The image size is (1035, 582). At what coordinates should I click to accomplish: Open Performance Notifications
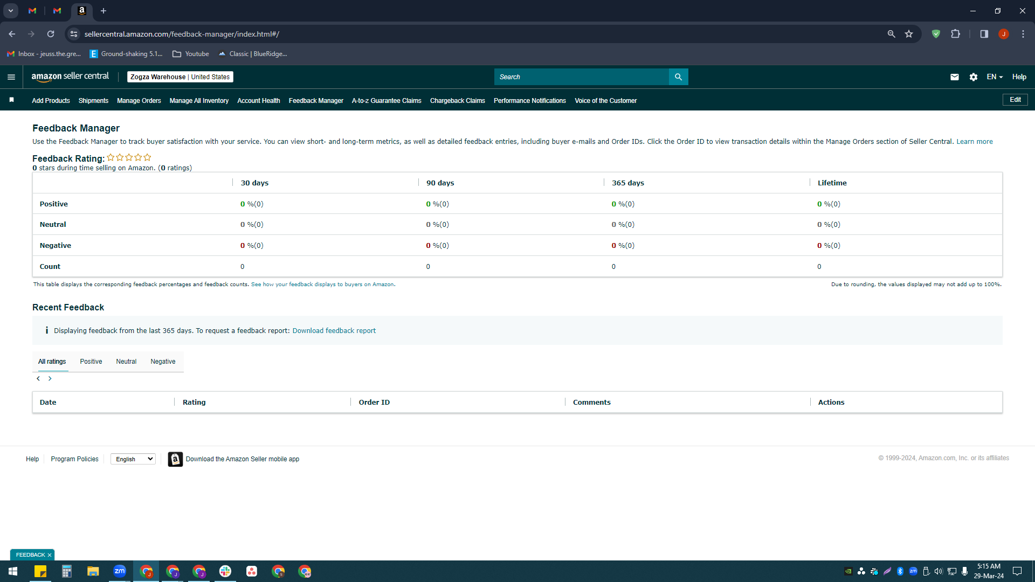point(530,101)
